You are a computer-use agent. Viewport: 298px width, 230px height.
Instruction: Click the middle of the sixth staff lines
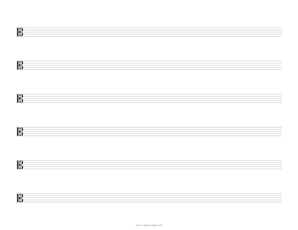[x=149, y=198]
